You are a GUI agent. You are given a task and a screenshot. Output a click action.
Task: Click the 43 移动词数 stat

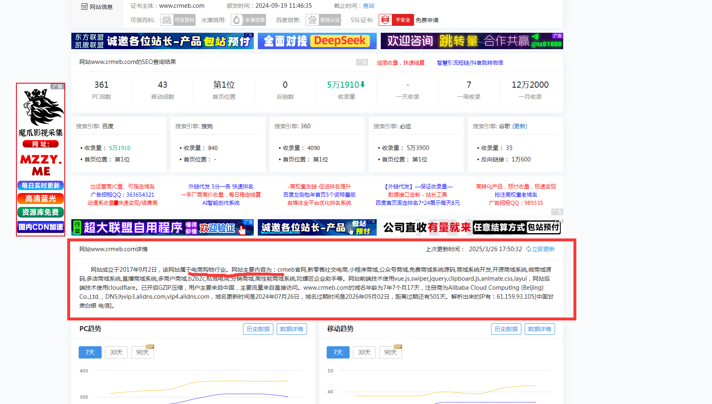(163, 90)
